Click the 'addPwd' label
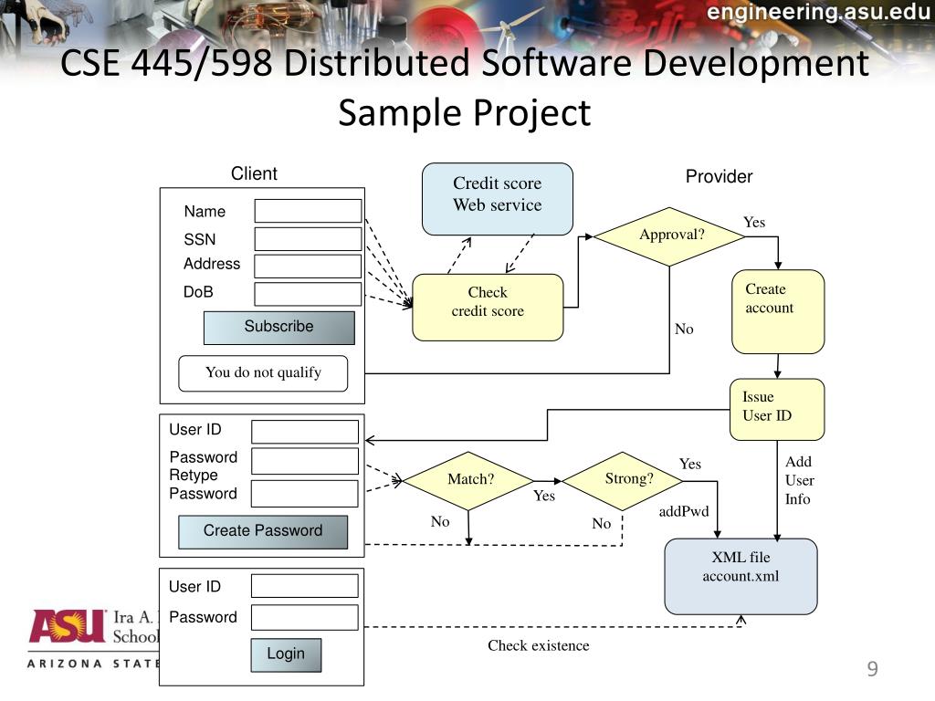Screen dimensions: 935x701 tap(684, 511)
